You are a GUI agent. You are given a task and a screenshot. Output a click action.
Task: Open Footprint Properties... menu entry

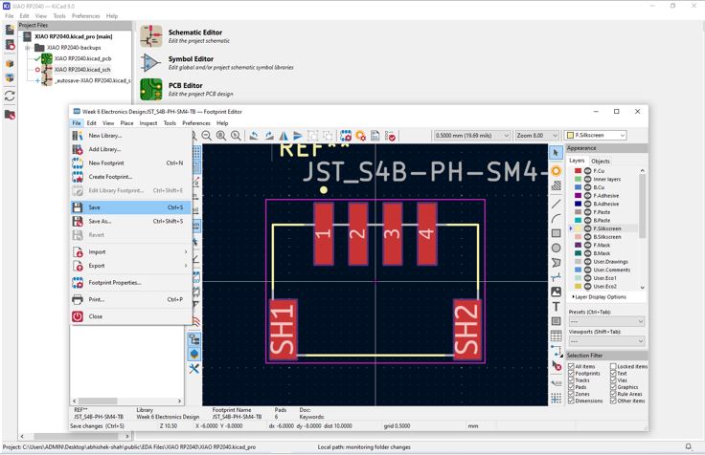(x=131, y=283)
